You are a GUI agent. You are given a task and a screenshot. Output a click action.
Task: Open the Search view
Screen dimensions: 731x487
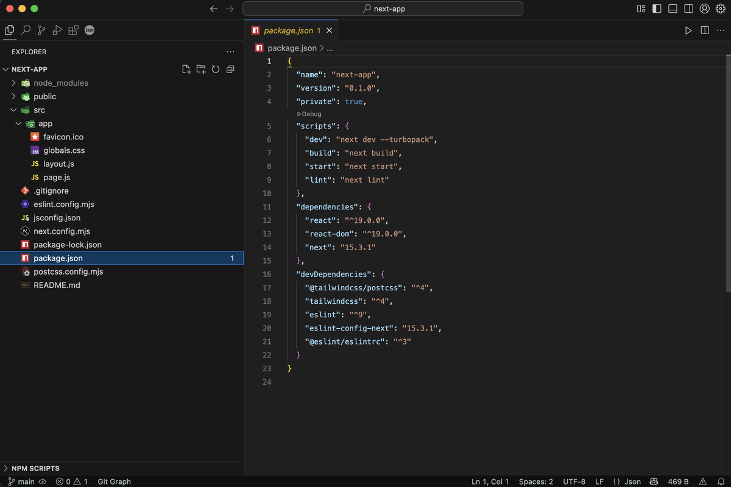(26, 30)
